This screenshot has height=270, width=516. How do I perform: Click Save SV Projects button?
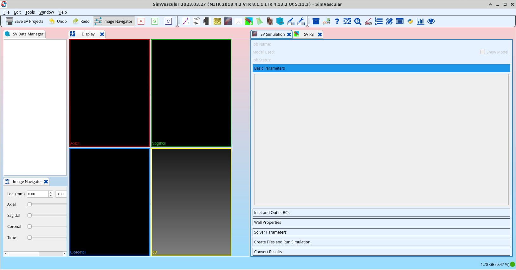pyautogui.click(x=25, y=21)
